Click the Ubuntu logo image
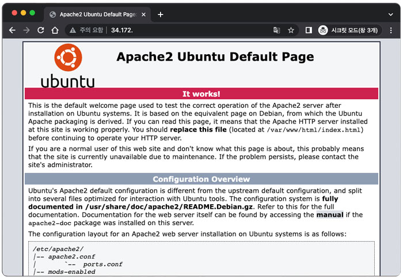 67,66
